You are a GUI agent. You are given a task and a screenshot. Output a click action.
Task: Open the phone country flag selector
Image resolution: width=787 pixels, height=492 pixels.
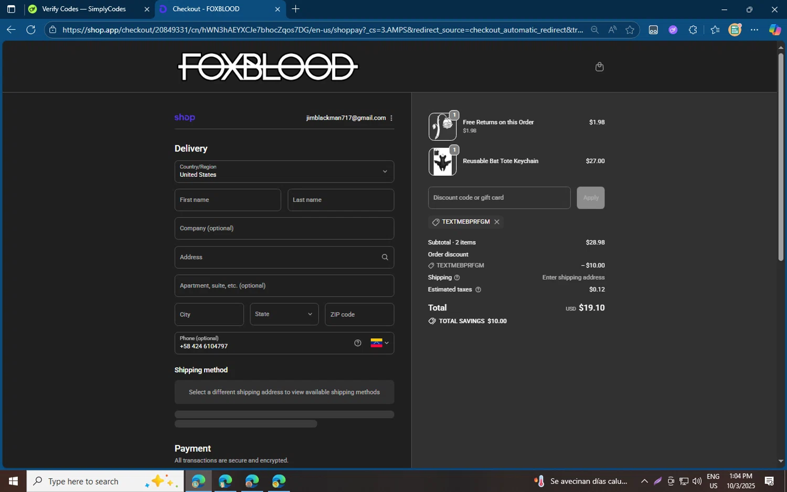click(379, 343)
